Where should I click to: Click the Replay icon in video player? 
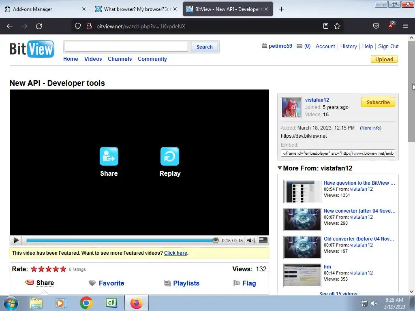170,156
